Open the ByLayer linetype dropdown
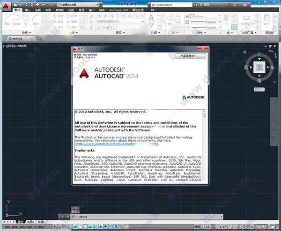The width and height of the screenshot is (281, 231). (206, 28)
